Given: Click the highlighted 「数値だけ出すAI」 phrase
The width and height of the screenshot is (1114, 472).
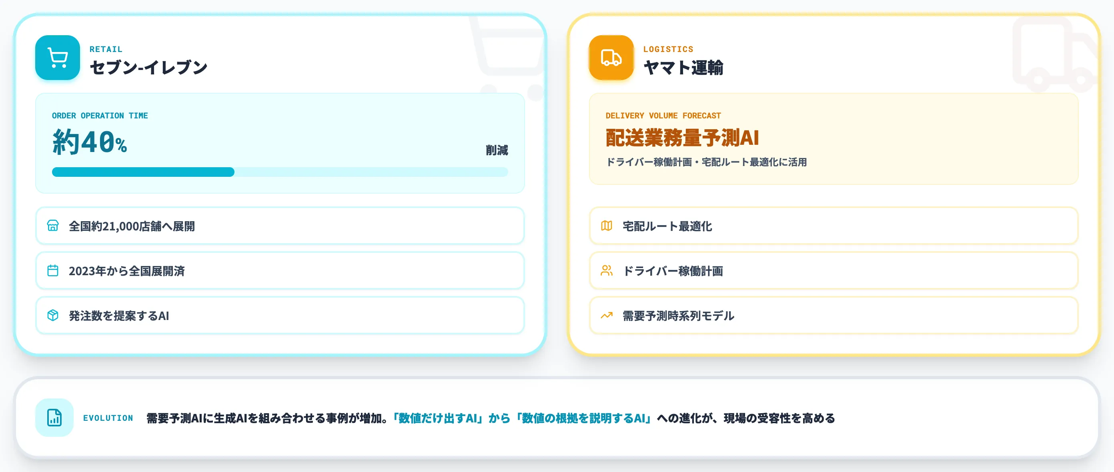Looking at the screenshot, I should [437, 418].
